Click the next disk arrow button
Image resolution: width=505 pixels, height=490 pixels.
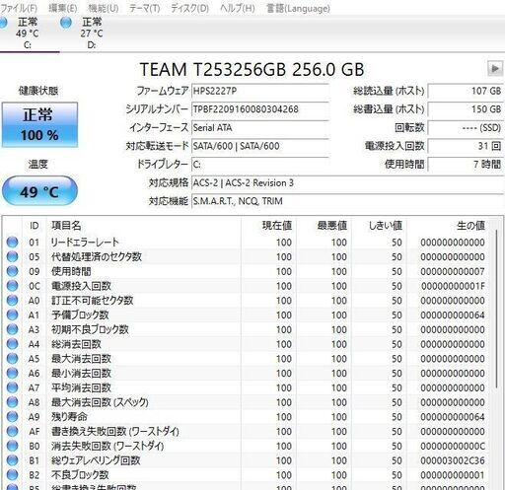pos(495,69)
